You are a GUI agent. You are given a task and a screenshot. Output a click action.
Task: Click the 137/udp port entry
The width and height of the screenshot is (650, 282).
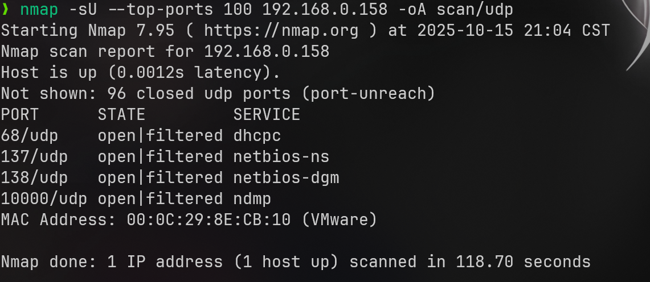point(34,156)
